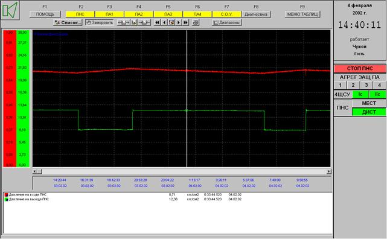Click the expand time scale icon
The height and width of the screenshot is (239, 387).
point(123,22)
